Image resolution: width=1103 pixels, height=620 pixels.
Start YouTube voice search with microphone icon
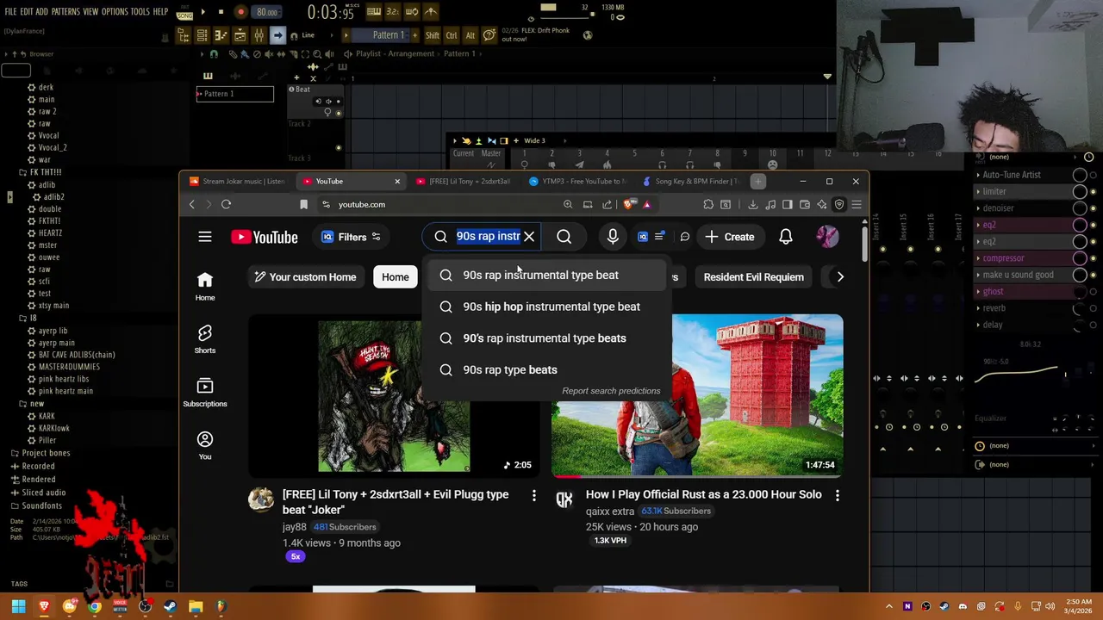coord(613,237)
